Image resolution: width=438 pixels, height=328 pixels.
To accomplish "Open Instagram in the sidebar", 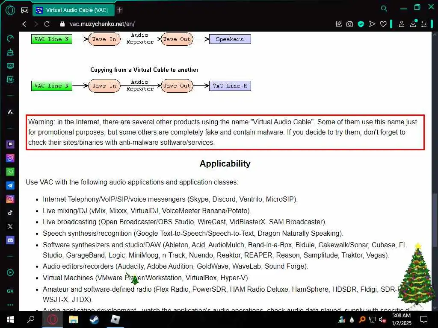I will pyautogui.click(x=10, y=199).
